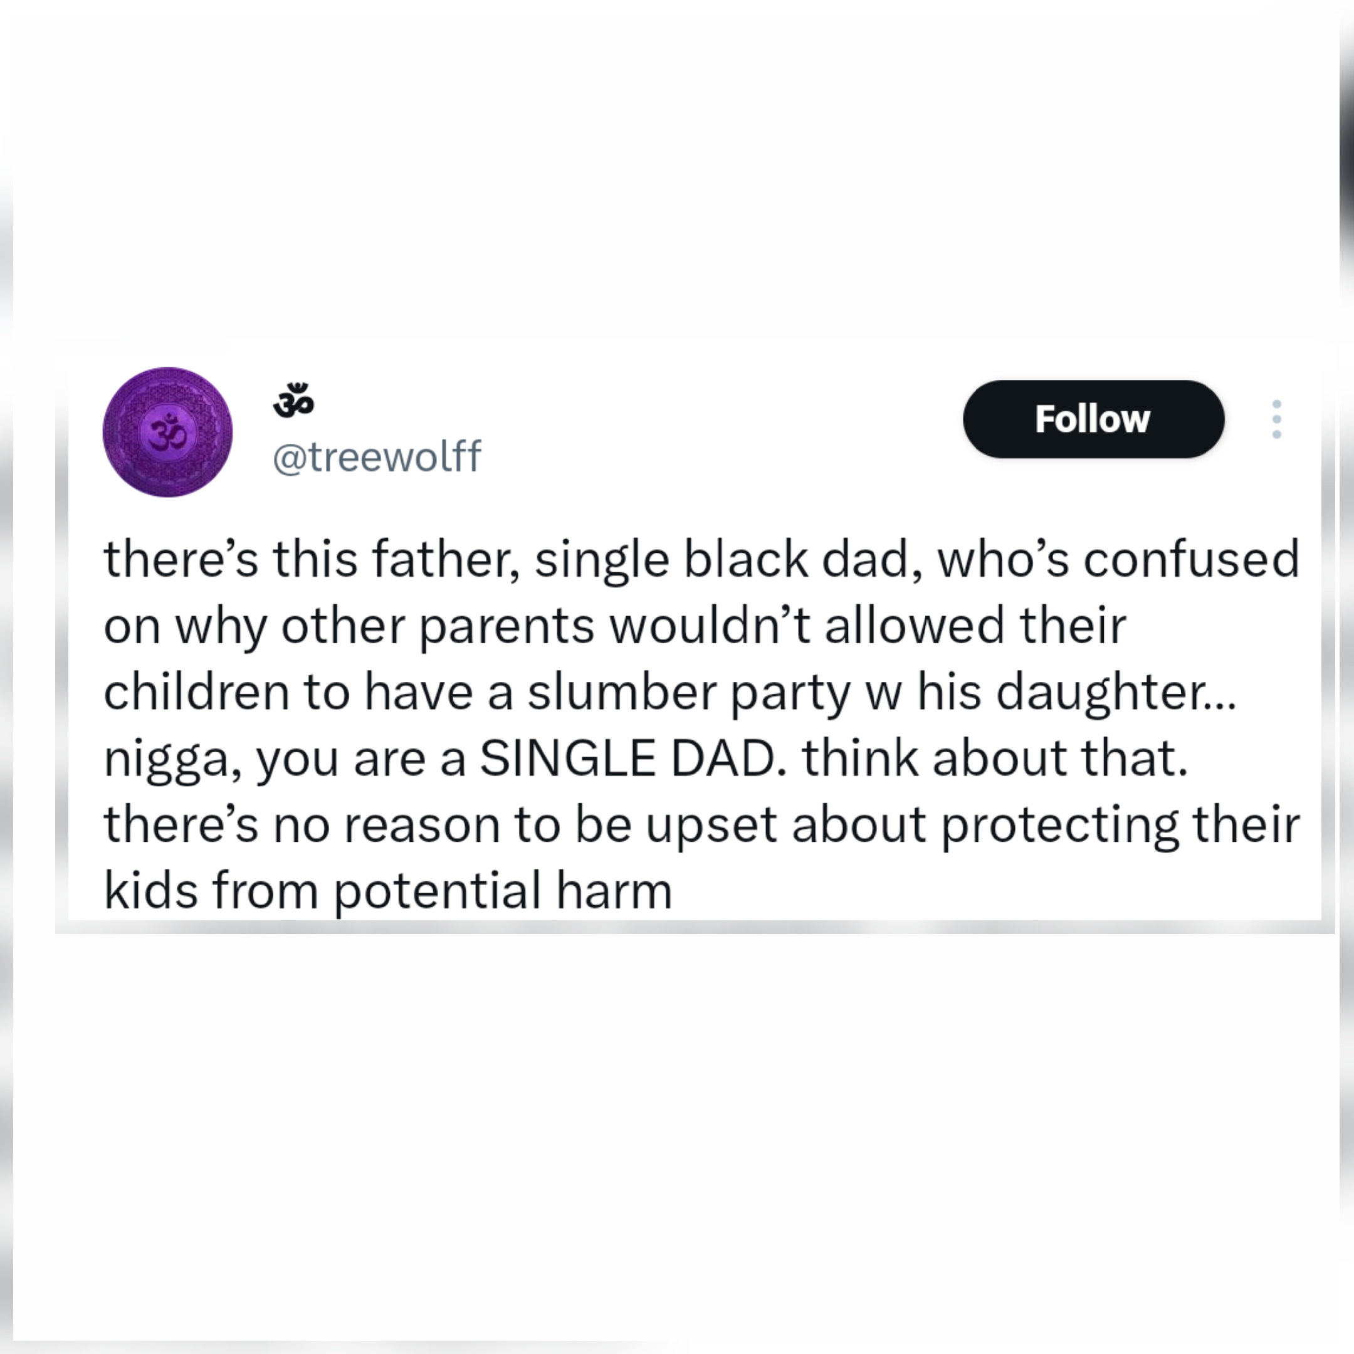The height and width of the screenshot is (1354, 1354).
Task: Click the phrase "protecting their" in tweet
Action: tap(1120, 825)
